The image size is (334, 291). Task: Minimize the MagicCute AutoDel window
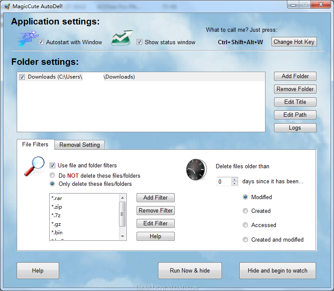(x=293, y=5)
